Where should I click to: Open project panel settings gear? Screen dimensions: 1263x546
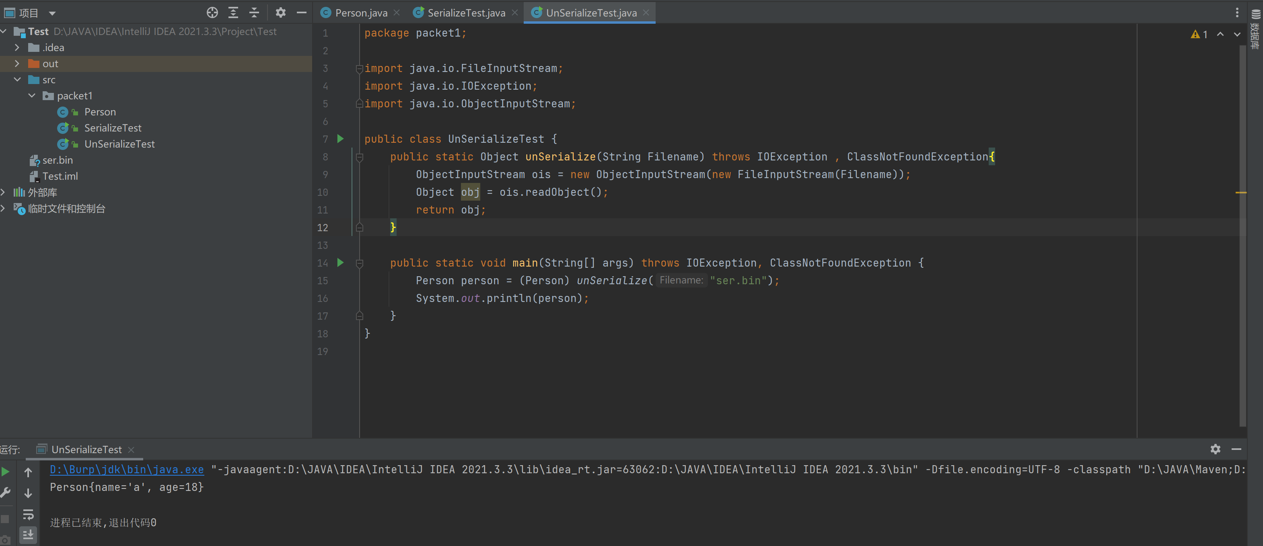click(280, 13)
